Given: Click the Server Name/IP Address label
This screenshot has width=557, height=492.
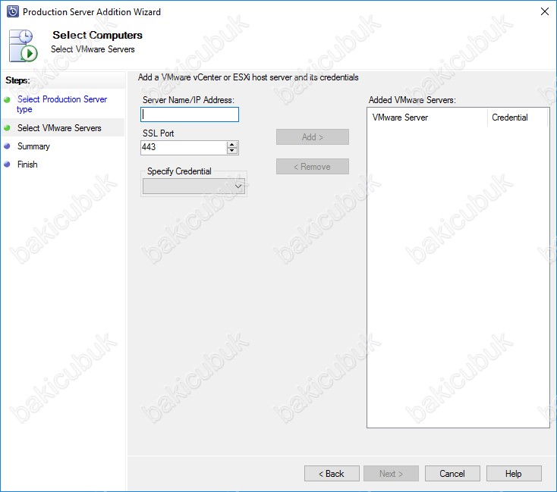Looking at the screenshot, I should click(188, 100).
